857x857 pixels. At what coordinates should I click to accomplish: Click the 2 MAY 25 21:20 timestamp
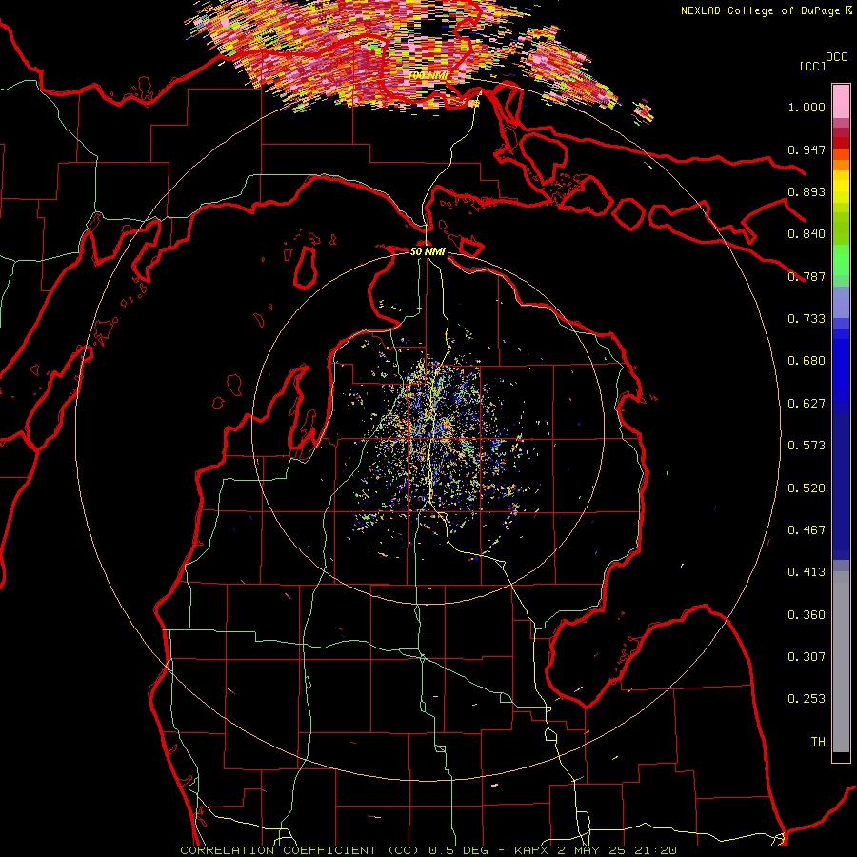click(617, 850)
